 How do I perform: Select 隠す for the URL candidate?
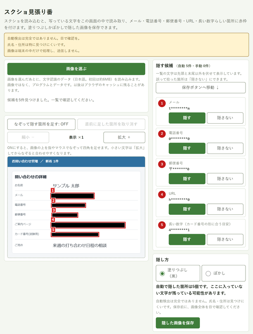pyautogui.click(x=187, y=209)
